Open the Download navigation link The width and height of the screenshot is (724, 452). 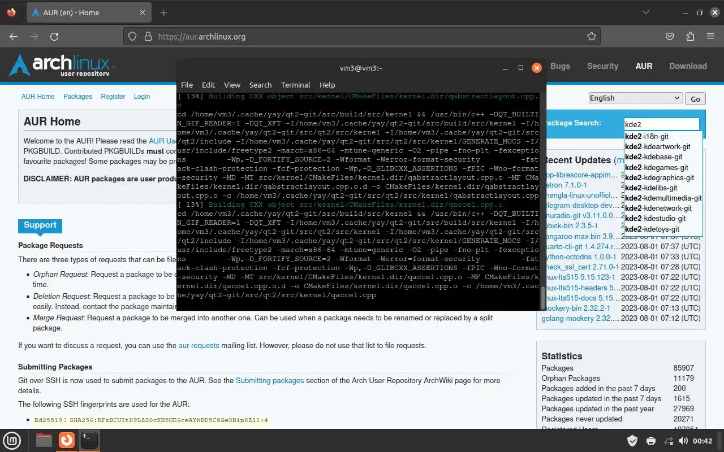point(688,66)
